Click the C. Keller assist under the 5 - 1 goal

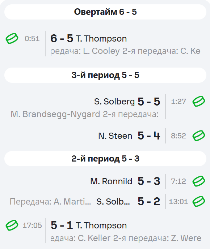[x=94, y=238]
